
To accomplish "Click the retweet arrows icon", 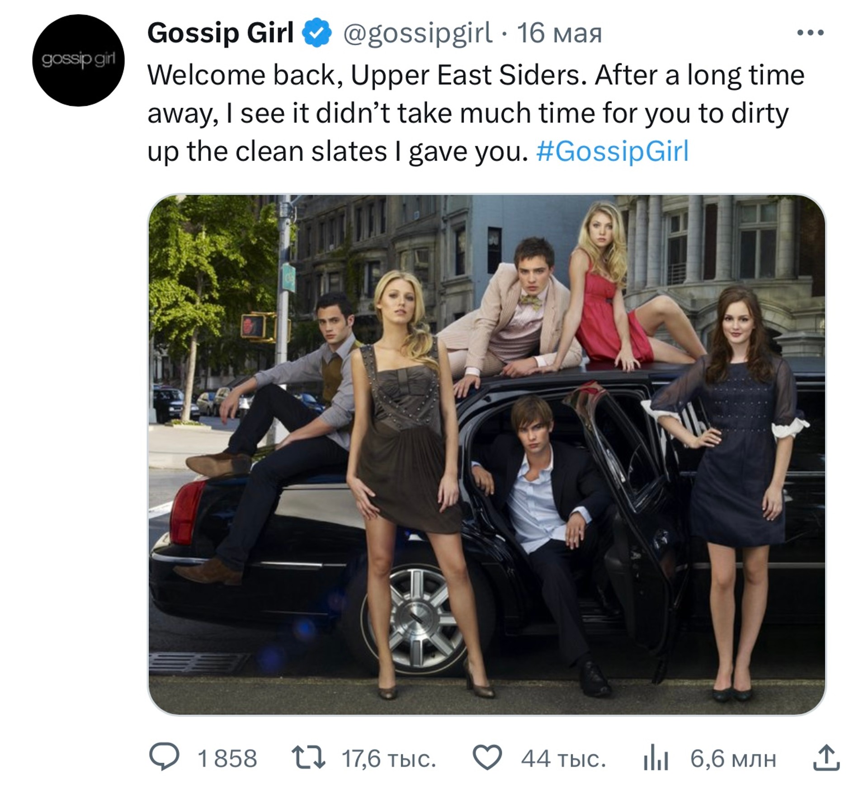I will pyautogui.click(x=309, y=758).
